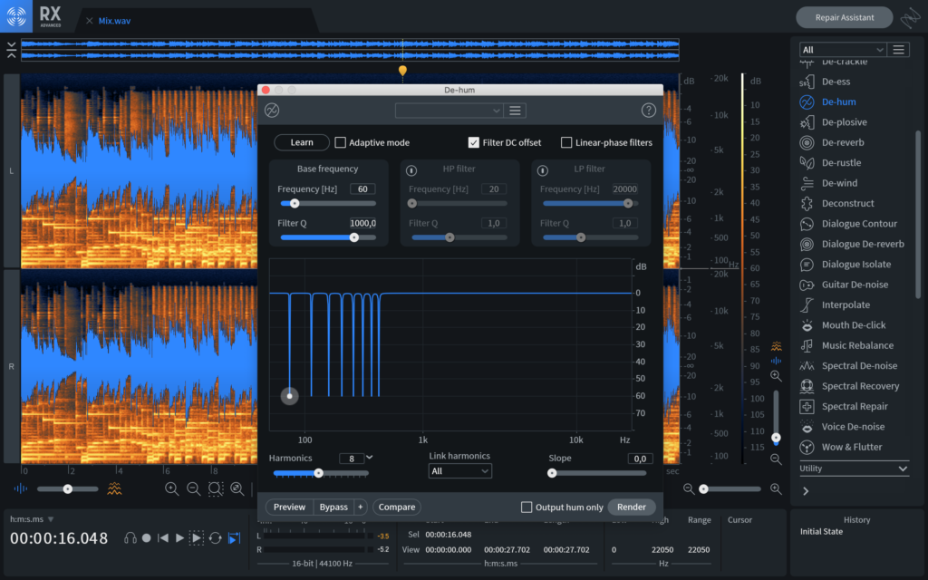The width and height of the screenshot is (928, 580).
Task: Switch to the Mix.wav file tab
Action: 117,20
